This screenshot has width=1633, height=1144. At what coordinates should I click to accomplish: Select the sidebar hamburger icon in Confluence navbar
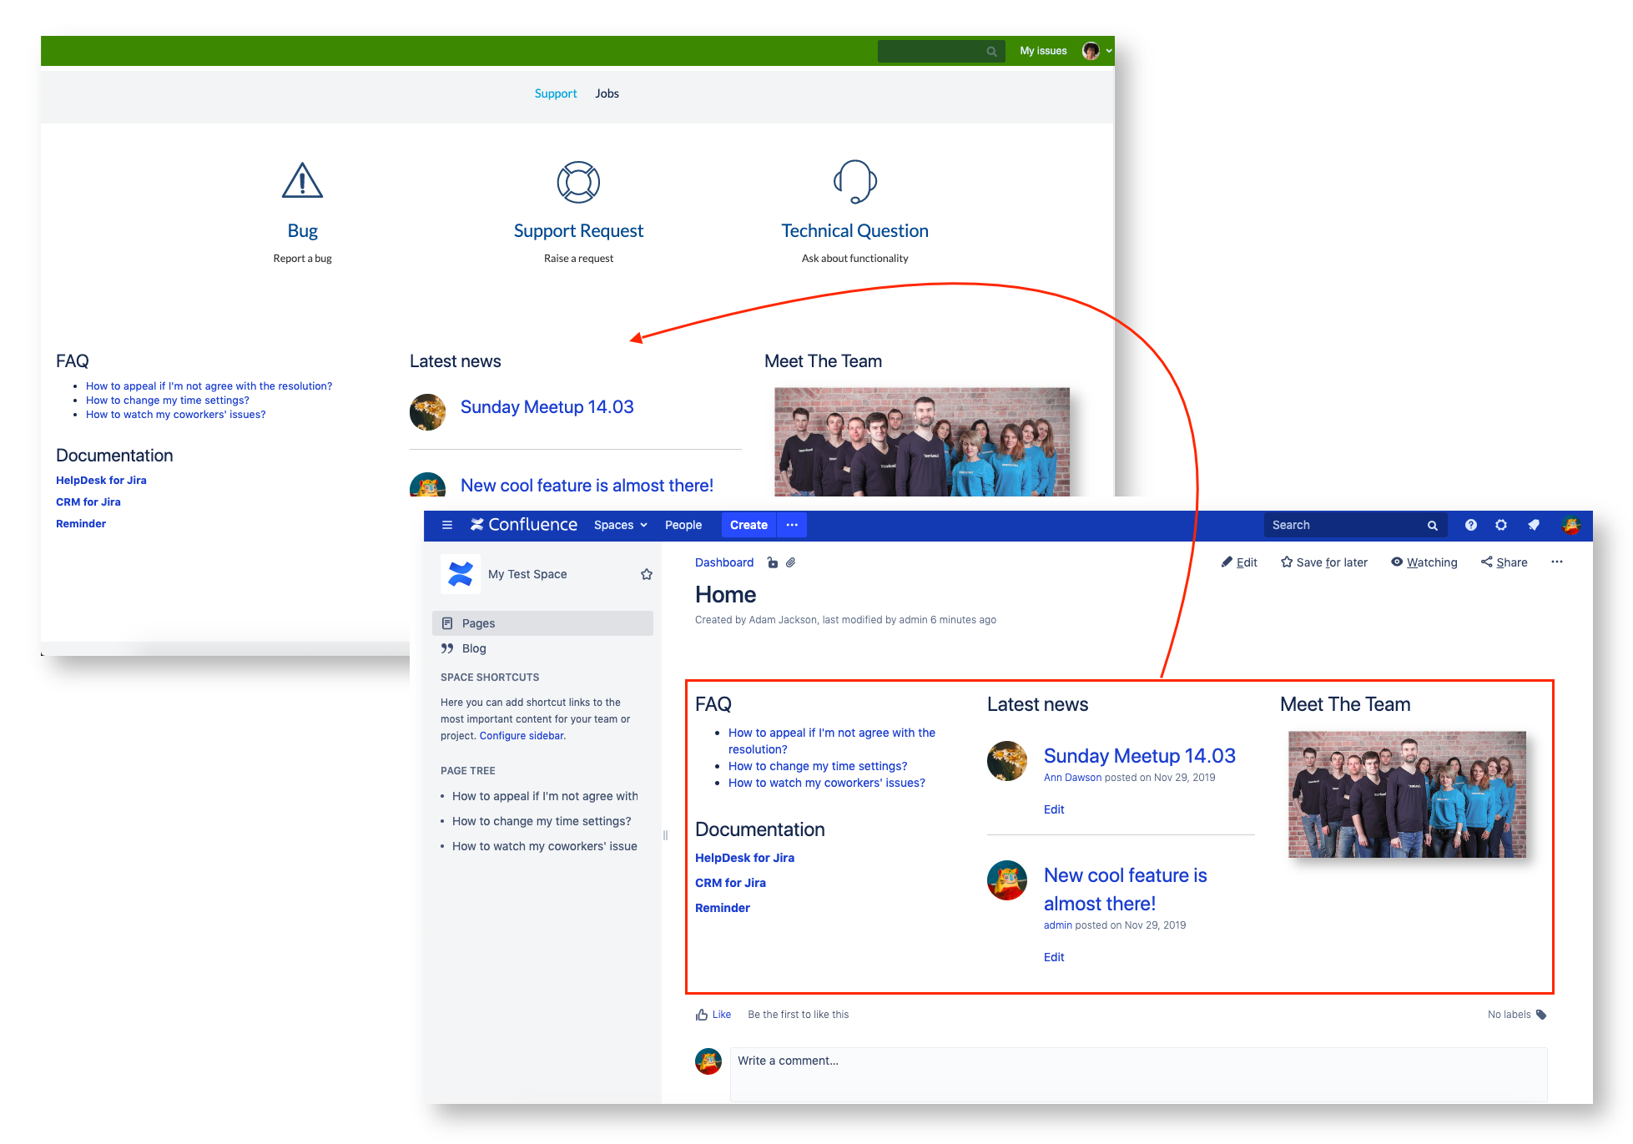click(447, 525)
